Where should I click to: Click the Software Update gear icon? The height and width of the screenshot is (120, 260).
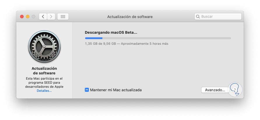44,46
